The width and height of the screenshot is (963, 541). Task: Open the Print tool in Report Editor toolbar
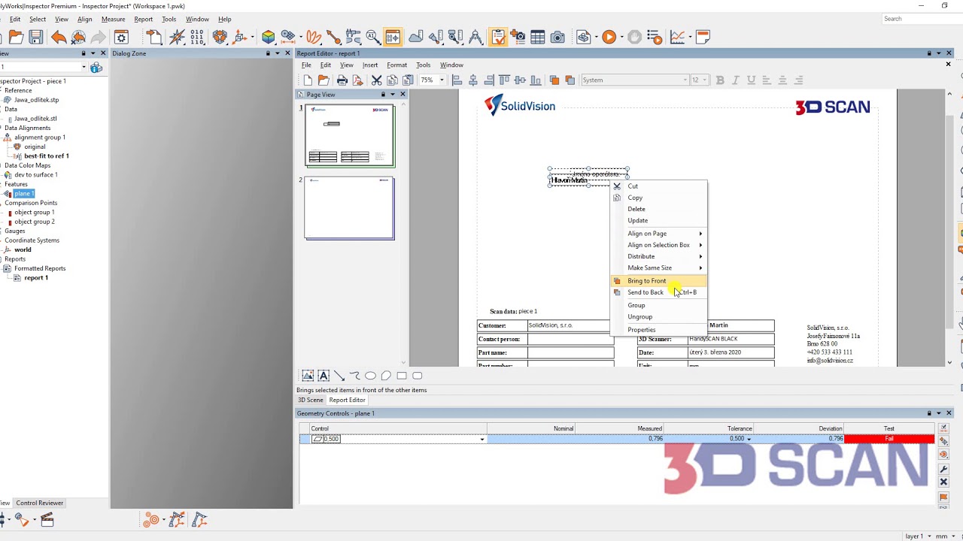342,80
